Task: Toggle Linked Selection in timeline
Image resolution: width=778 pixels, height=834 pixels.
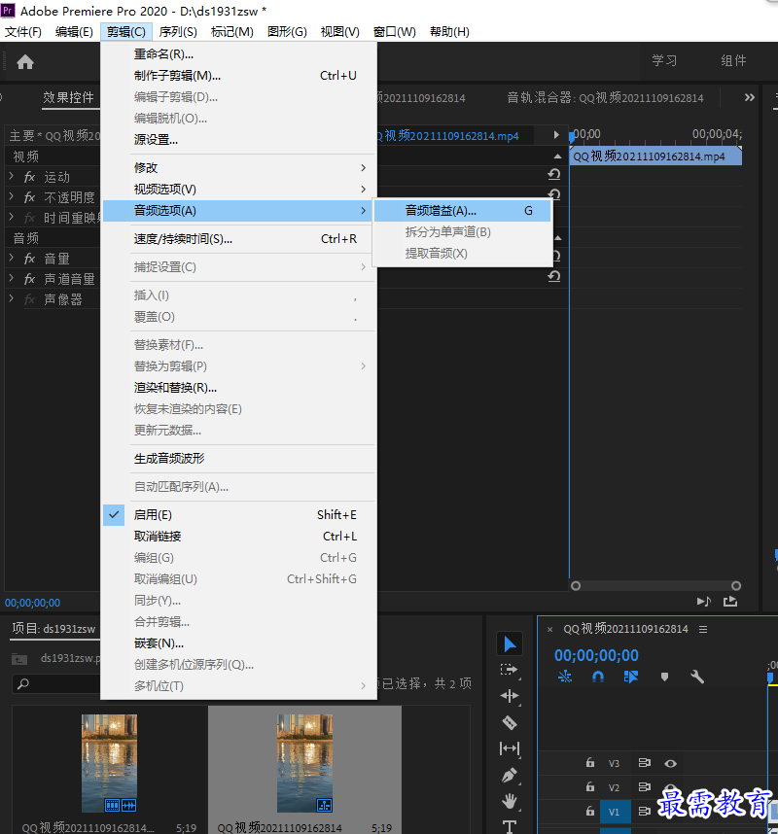Action: click(x=630, y=677)
